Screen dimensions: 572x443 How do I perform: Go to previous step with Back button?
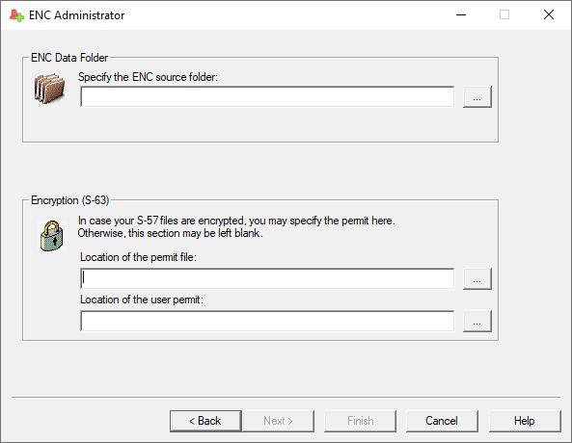click(x=205, y=421)
